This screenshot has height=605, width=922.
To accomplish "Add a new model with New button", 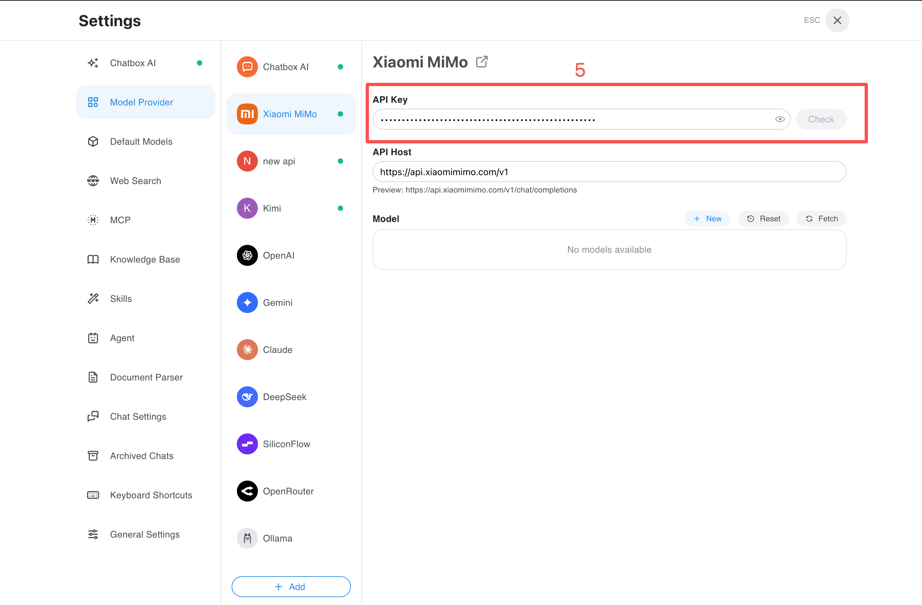I will point(707,219).
